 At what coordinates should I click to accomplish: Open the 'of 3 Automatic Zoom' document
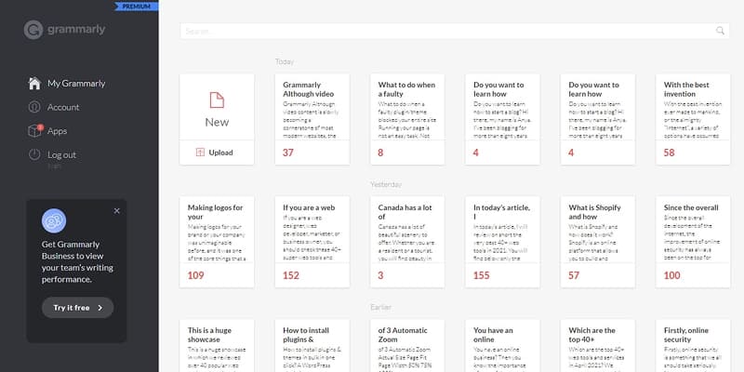coord(407,346)
